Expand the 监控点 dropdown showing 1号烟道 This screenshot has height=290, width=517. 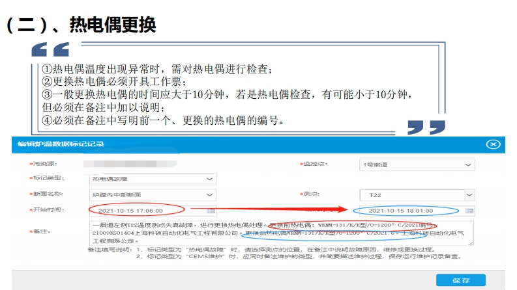coord(469,165)
